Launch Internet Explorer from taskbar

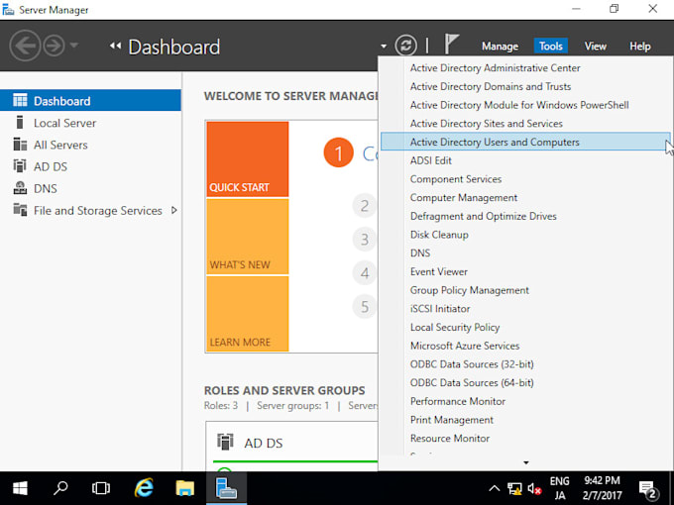[x=144, y=488]
